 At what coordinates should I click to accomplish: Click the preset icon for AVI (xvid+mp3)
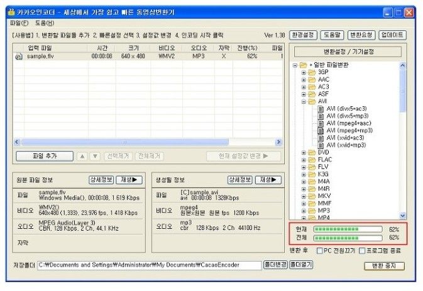click(321, 145)
